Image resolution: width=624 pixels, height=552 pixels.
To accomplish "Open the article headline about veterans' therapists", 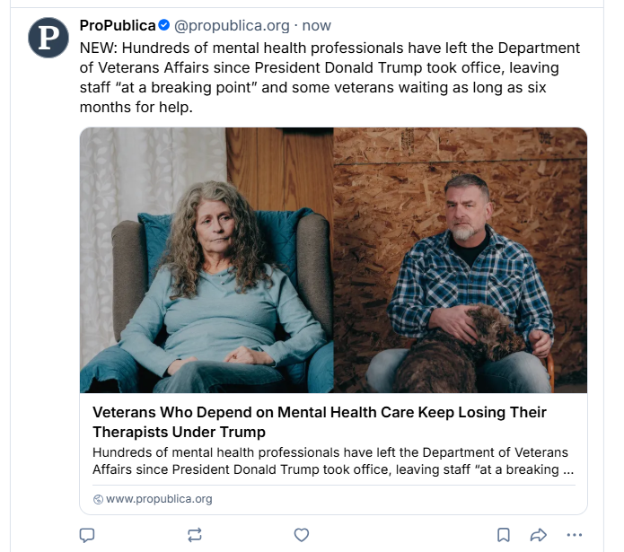I will pos(319,422).
